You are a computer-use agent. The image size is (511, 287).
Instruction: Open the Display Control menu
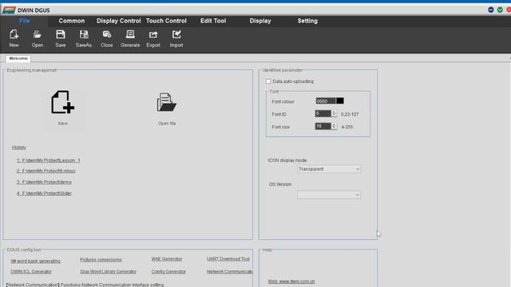coord(119,21)
